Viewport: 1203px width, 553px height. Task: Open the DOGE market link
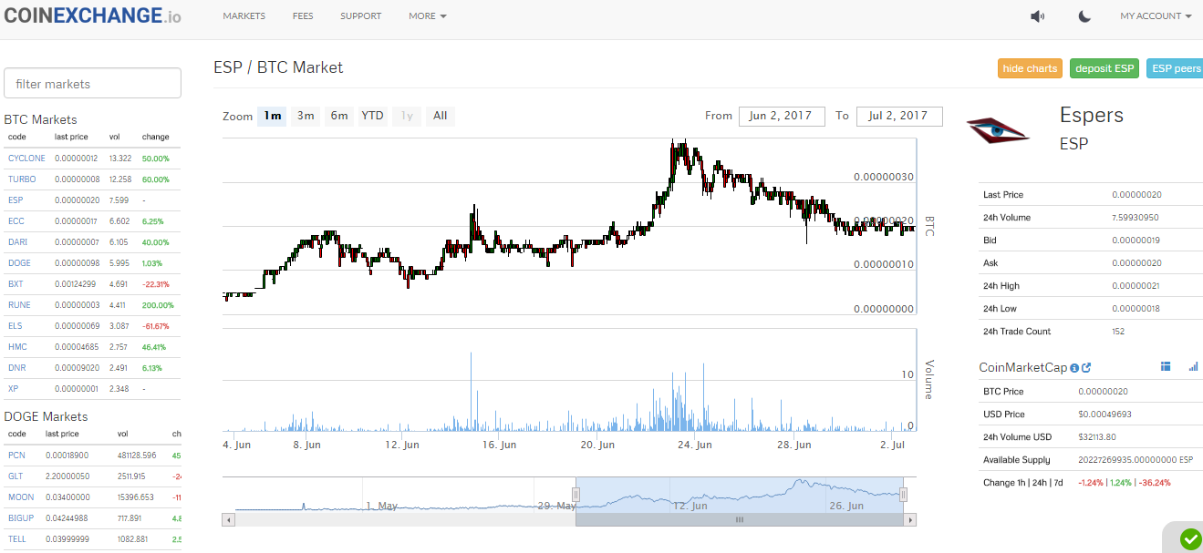19,263
